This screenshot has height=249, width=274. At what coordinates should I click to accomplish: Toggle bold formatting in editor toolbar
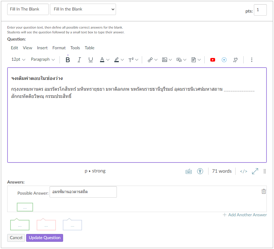point(68,60)
